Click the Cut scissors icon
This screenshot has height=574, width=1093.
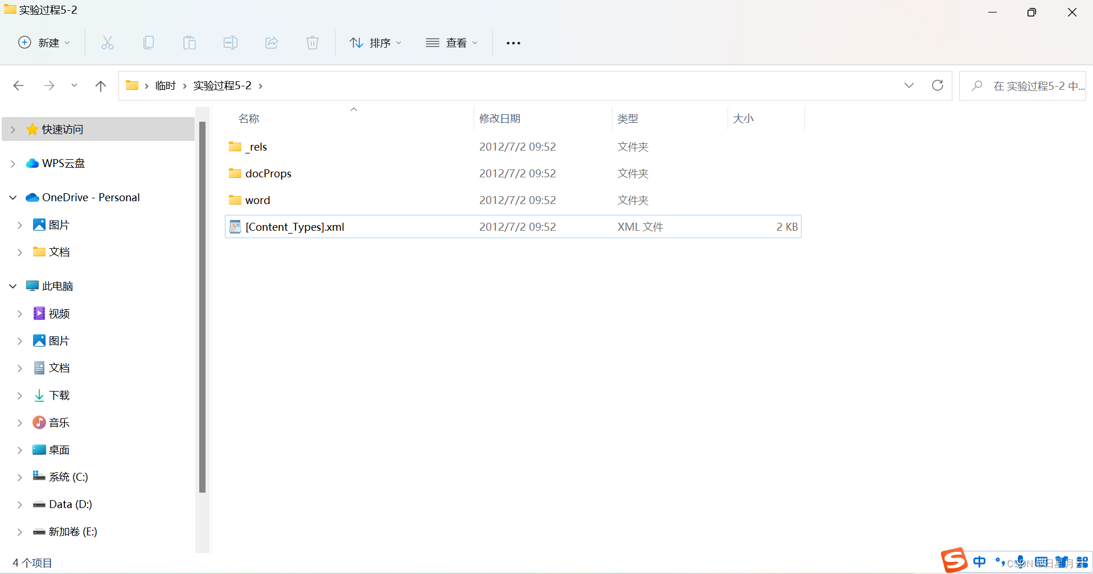(108, 43)
